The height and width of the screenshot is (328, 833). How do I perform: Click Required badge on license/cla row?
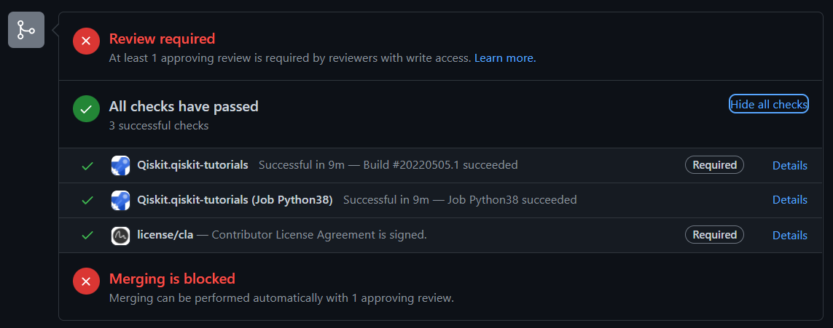(x=714, y=234)
